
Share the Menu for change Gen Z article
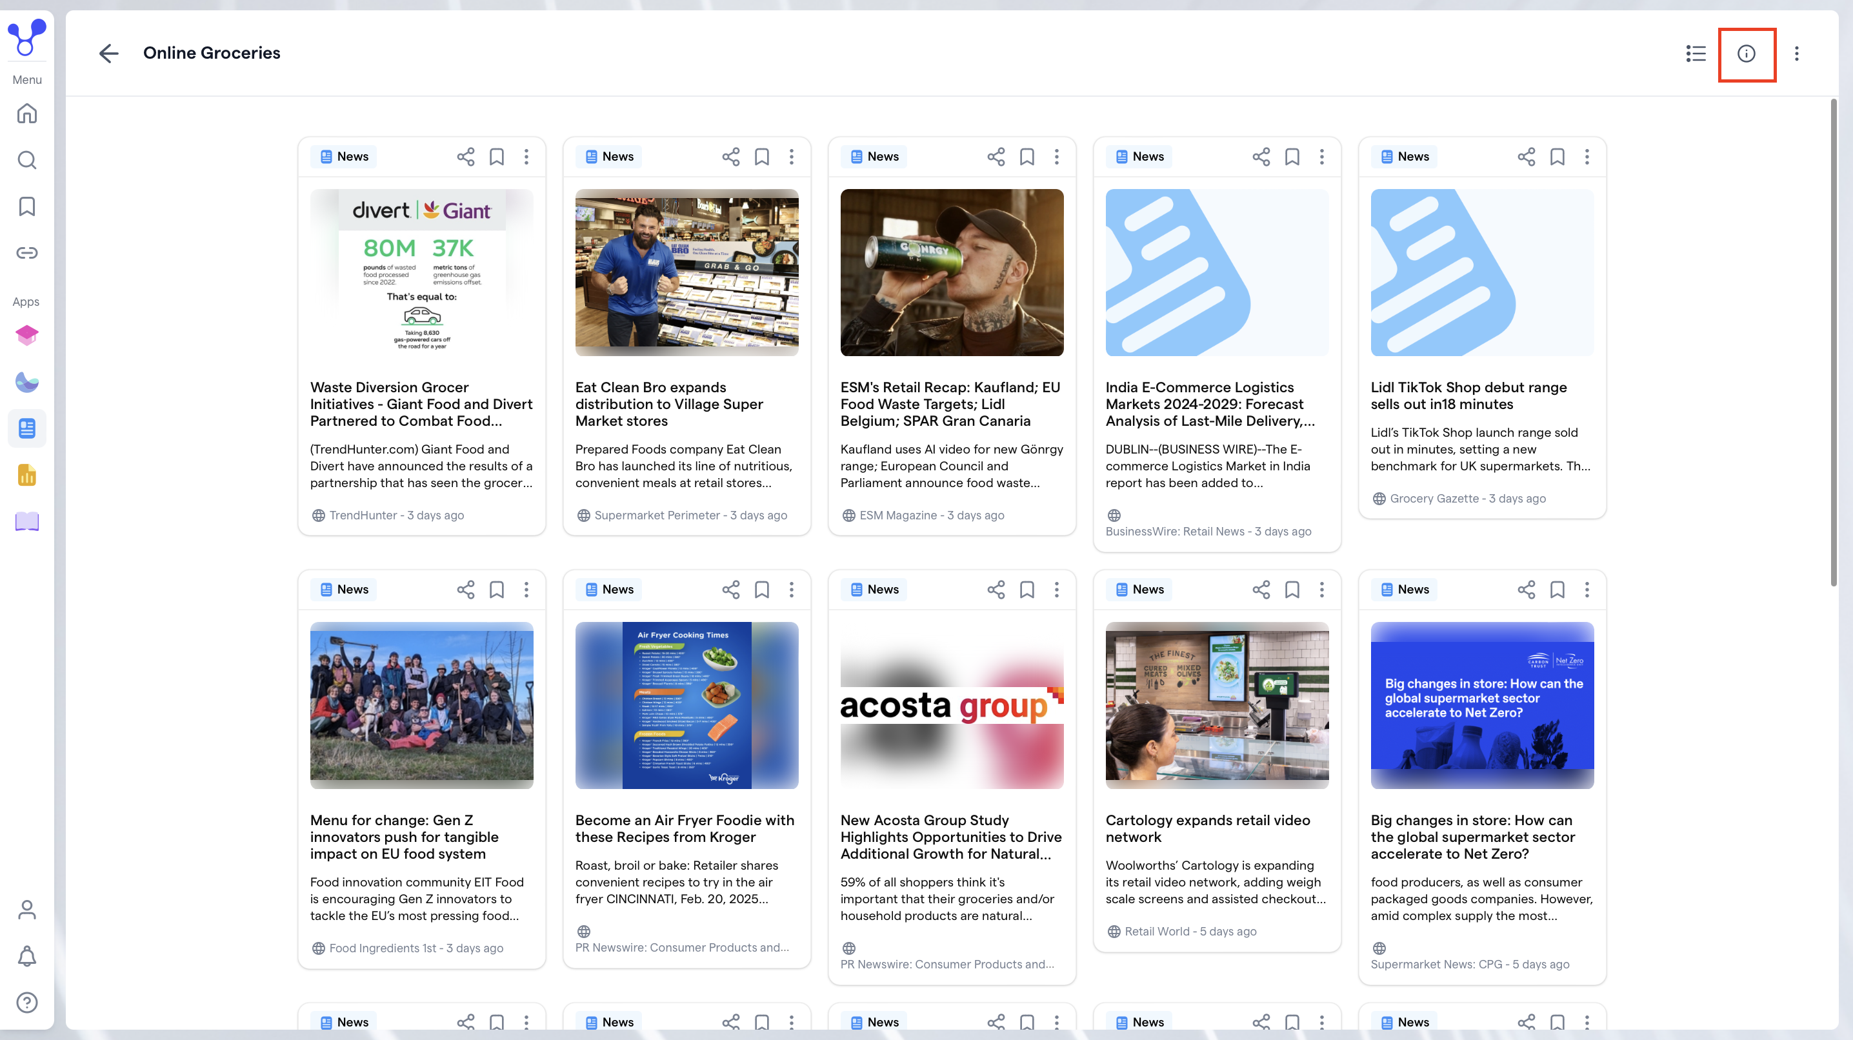pyautogui.click(x=465, y=590)
